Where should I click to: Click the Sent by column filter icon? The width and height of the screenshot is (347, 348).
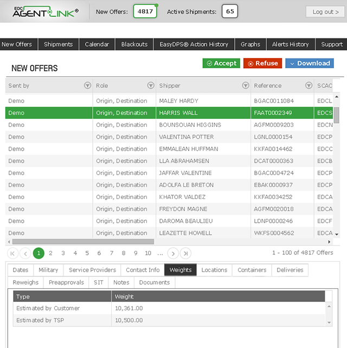[x=87, y=86]
